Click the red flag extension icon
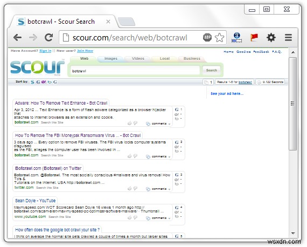Image resolution: width=307 pixels, height=247 pixels. tap(254, 37)
